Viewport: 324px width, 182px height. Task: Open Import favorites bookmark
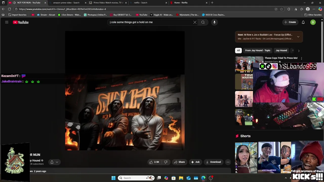(17, 15)
